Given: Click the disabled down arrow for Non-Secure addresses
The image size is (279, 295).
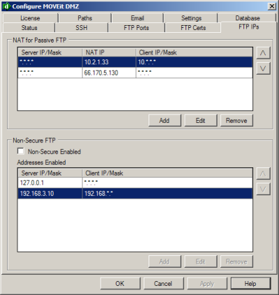Looking at the screenshot, I should tap(263, 189).
